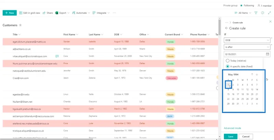274x140 pixels.
Task: Click Last Name cell Zephania
Action: [x=93, y=116]
